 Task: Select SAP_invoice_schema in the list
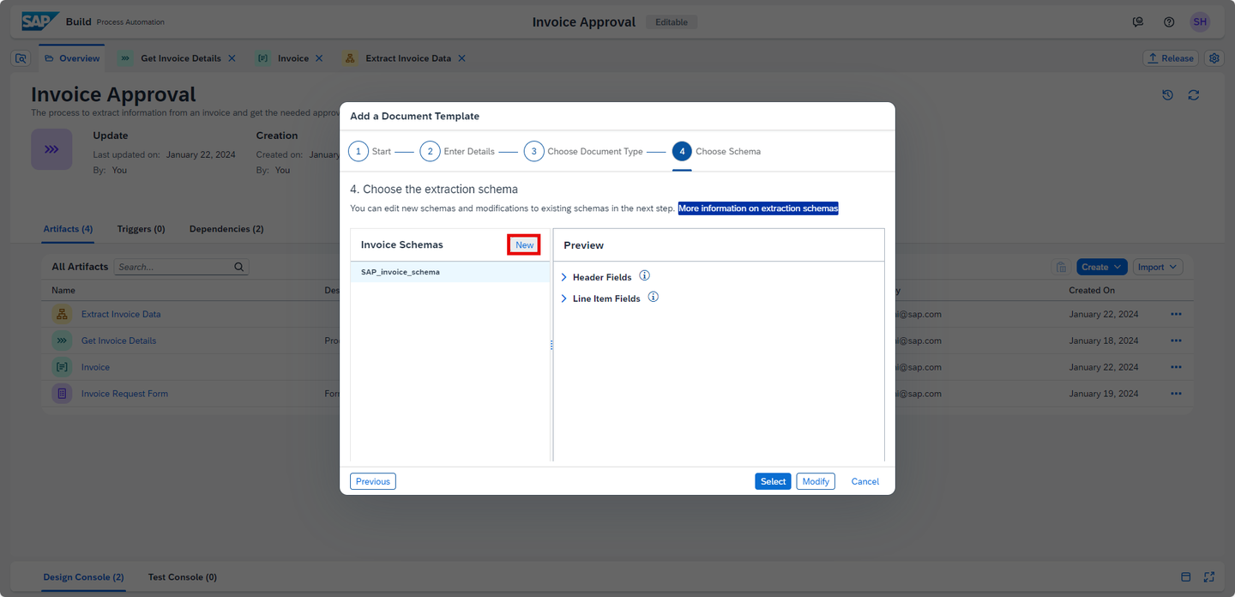pyautogui.click(x=449, y=272)
